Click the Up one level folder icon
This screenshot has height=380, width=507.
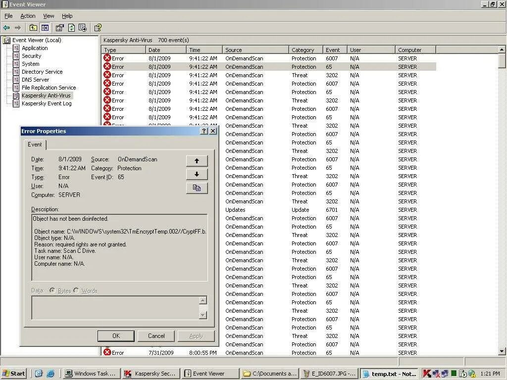coord(33,28)
